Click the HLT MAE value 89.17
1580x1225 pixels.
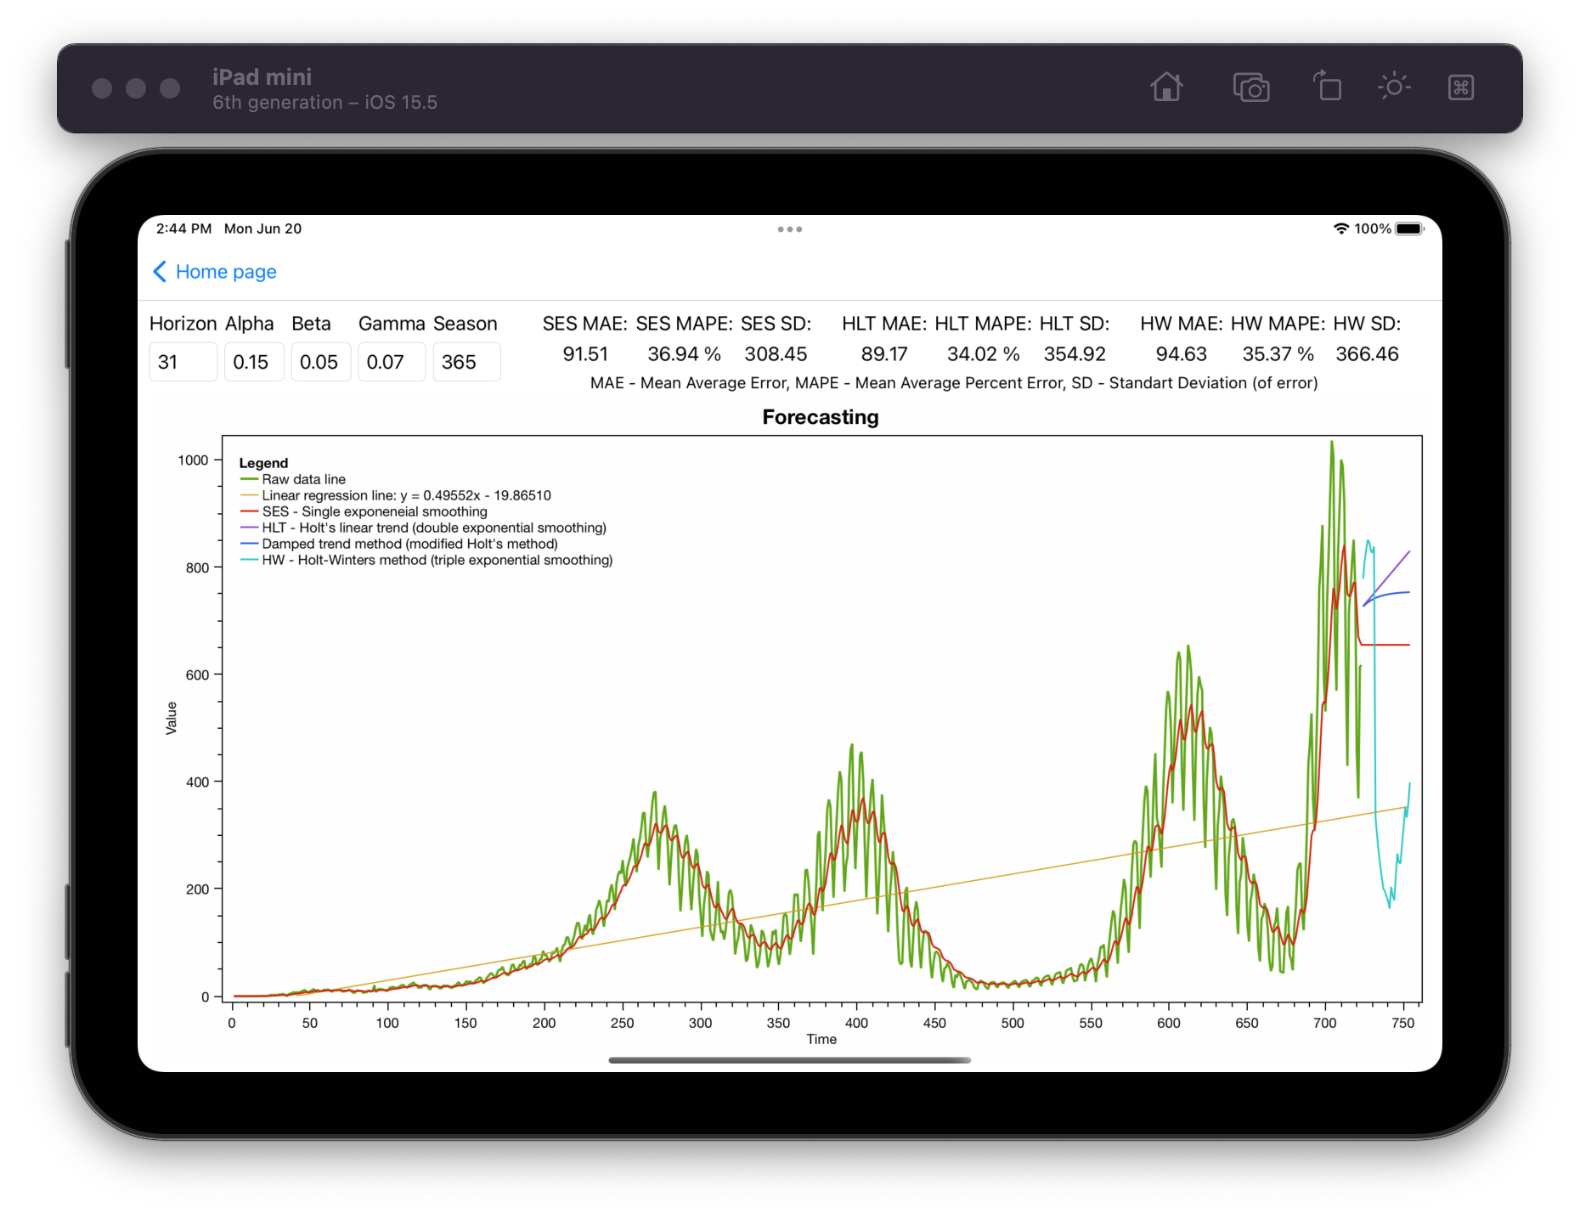[884, 354]
